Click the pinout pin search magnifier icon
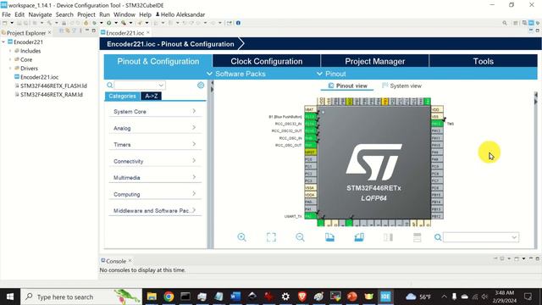This screenshot has width=542, height=305. (x=438, y=237)
